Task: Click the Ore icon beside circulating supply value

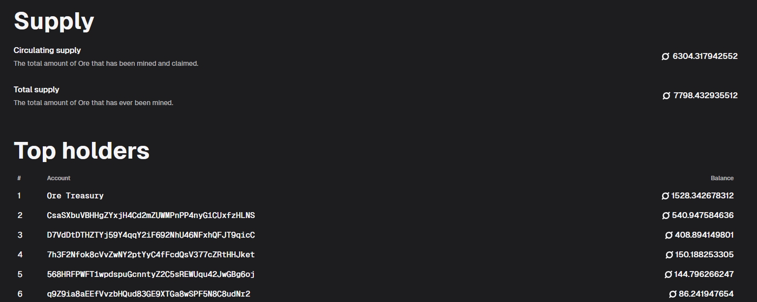Action: click(666, 56)
